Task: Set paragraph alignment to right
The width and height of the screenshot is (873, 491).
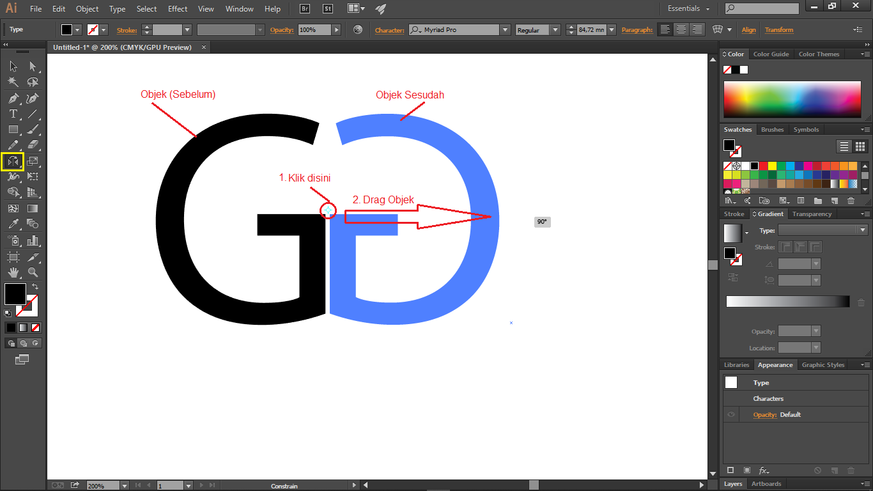Action: click(697, 29)
